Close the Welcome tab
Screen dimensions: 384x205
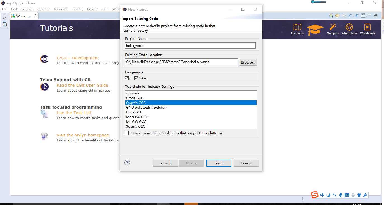35,16
